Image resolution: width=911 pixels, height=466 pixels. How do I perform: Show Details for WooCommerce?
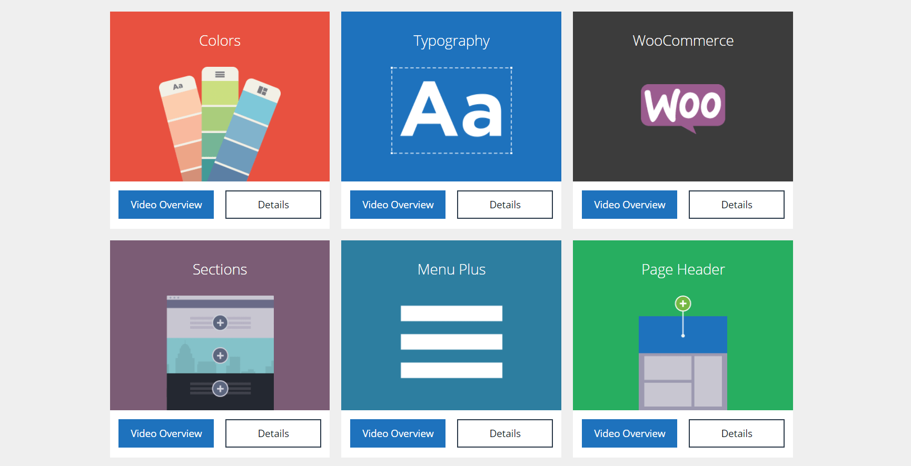coord(737,205)
